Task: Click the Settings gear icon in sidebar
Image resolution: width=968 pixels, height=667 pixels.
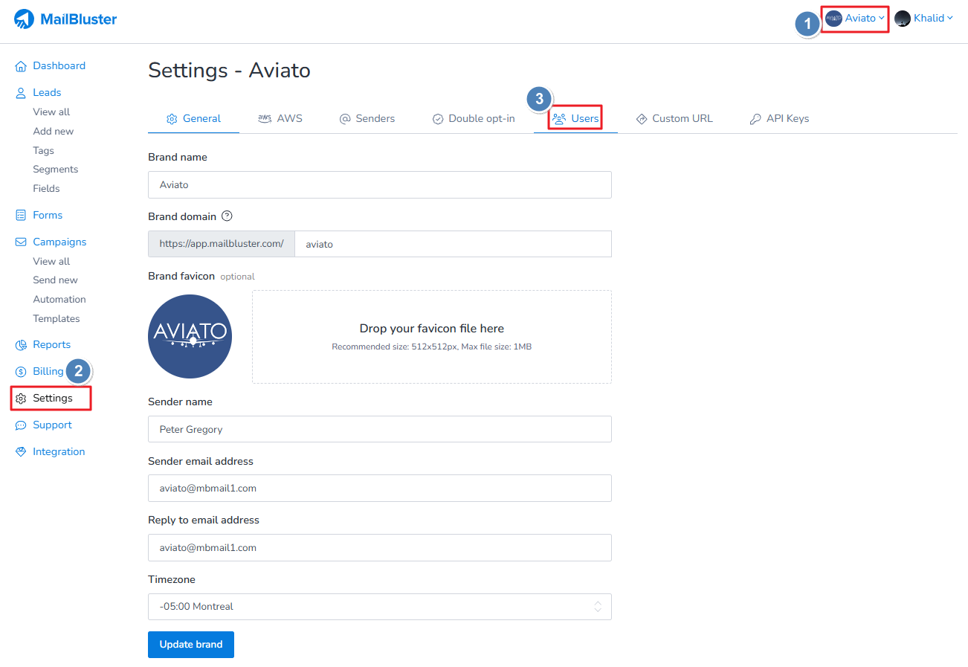Action: coord(21,399)
